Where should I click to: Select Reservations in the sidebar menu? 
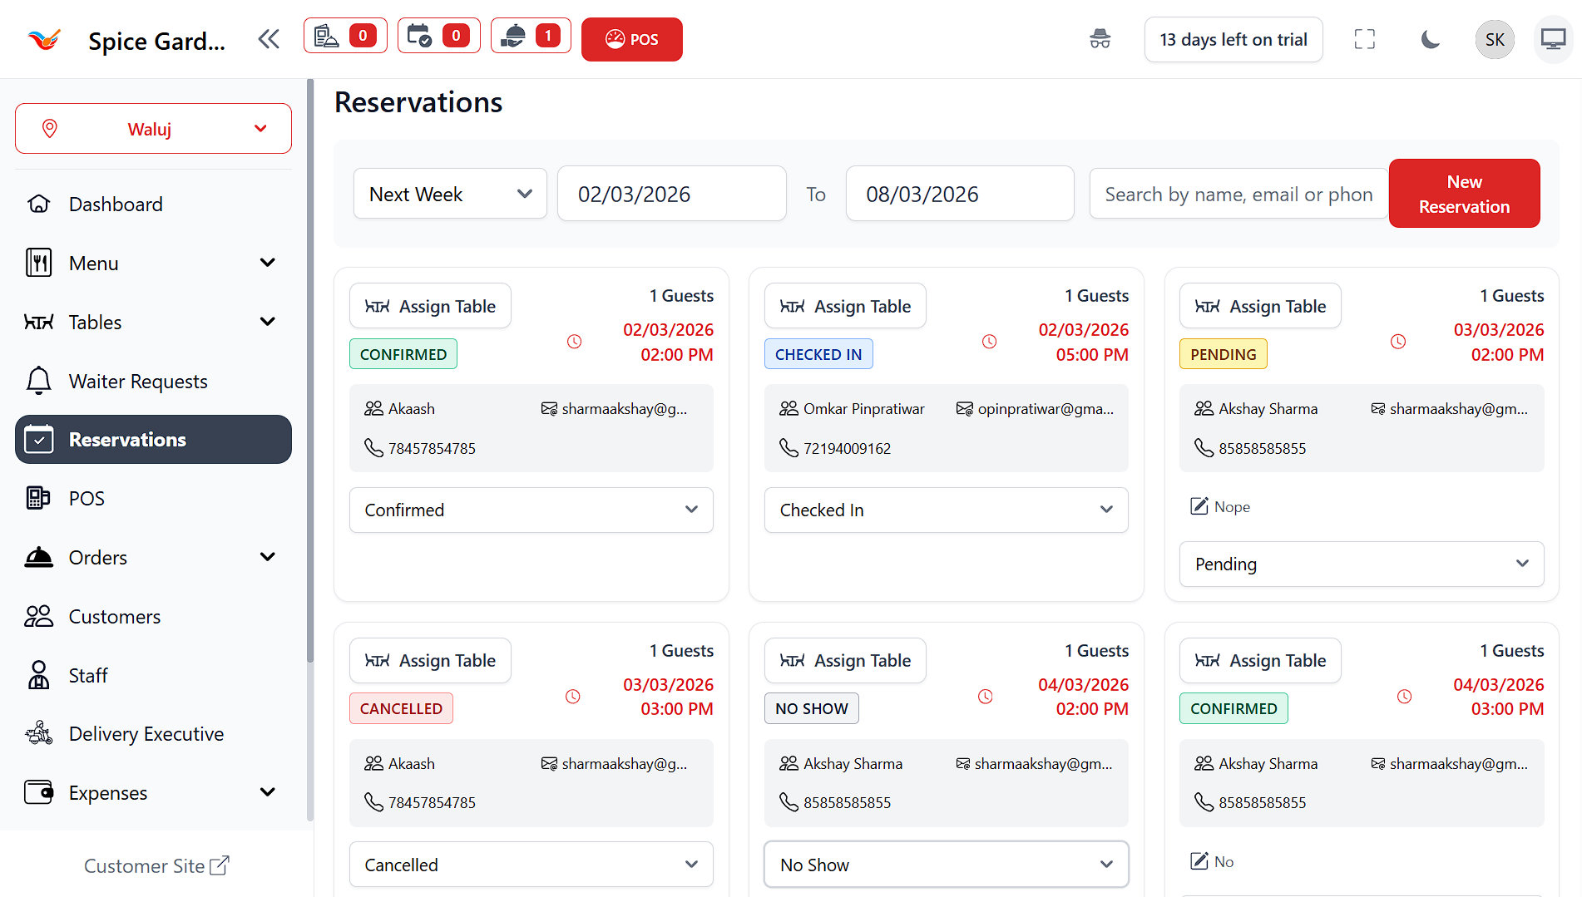point(127,439)
